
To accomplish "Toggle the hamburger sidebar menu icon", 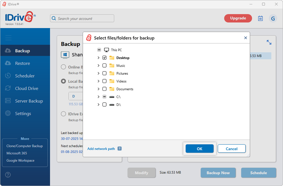I will 8,38.
